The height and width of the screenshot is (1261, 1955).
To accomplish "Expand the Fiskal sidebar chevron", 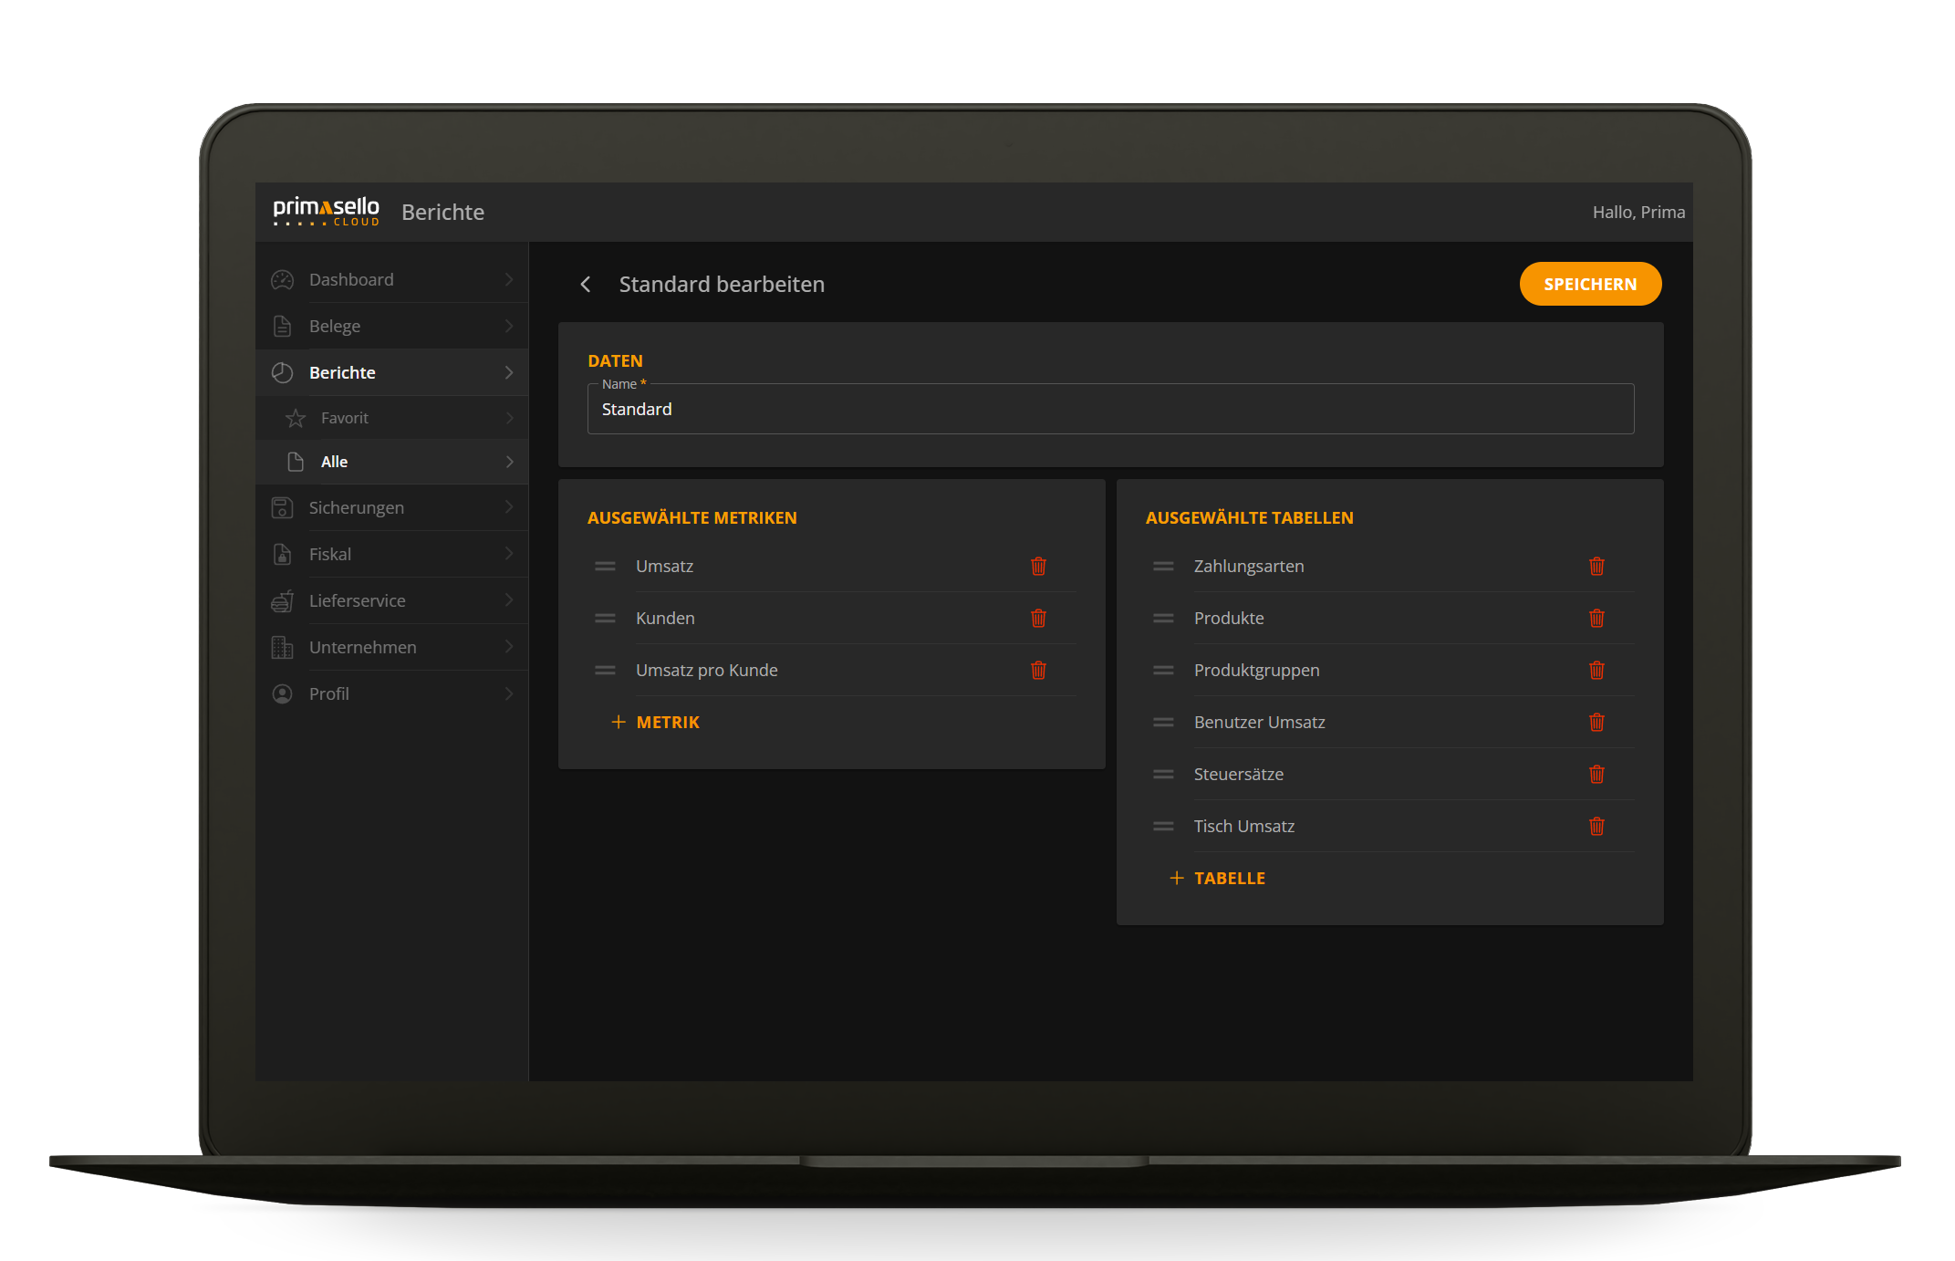I will pos(509,554).
